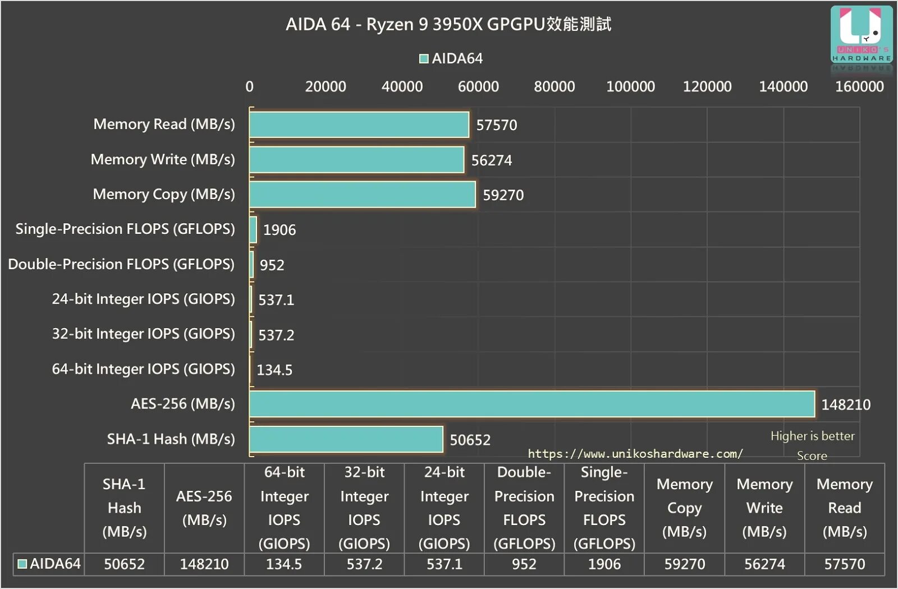898x589 pixels.
Task: Click the AES-256 (MB/s) axis label
Action: [x=183, y=404]
